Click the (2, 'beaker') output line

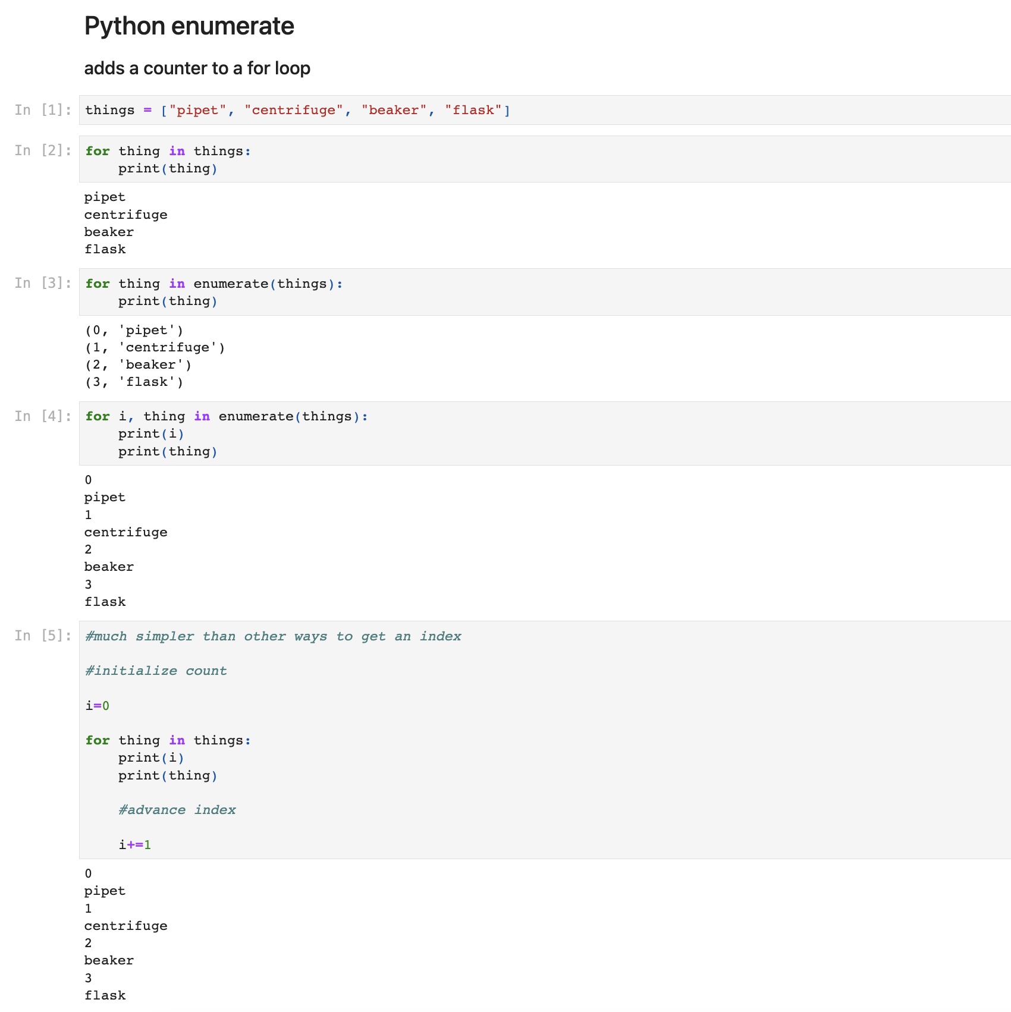(x=139, y=364)
